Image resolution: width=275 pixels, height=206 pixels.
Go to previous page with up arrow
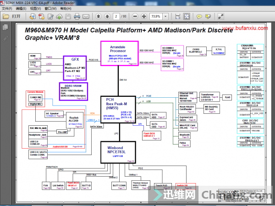coord(99,17)
